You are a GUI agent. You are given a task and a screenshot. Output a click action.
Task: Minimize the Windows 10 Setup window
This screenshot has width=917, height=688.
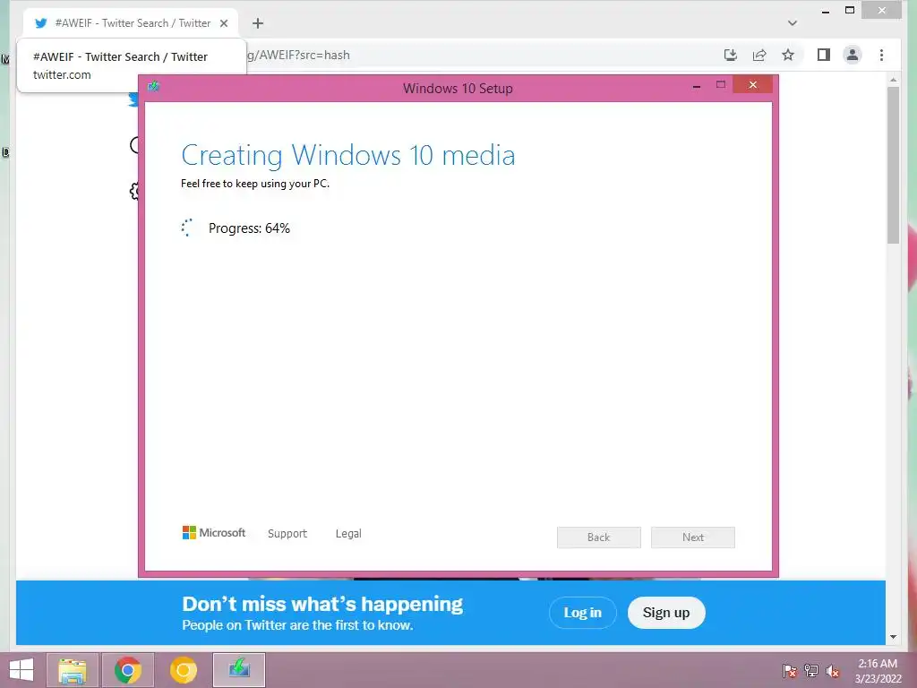(x=697, y=86)
